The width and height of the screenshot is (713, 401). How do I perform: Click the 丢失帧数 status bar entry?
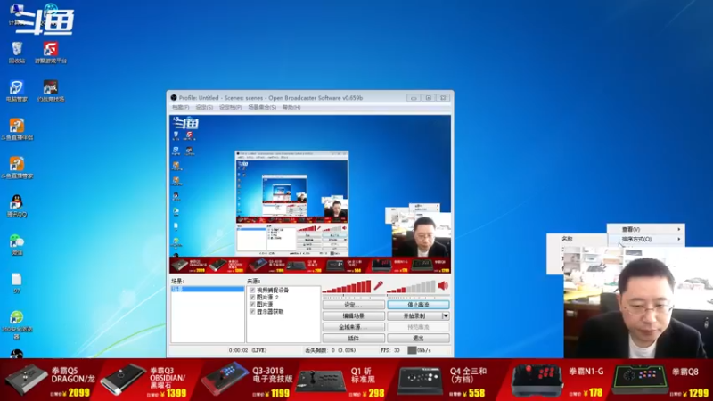point(330,350)
